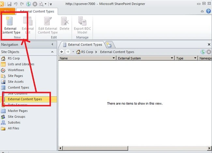Screen dimensions: 212x153
Task: Click the External List ribbon button
Action: (28, 25)
